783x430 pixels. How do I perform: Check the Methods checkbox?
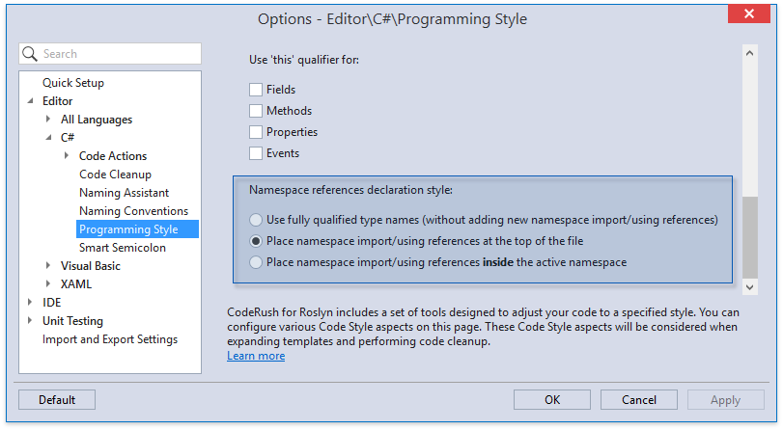click(256, 111)
